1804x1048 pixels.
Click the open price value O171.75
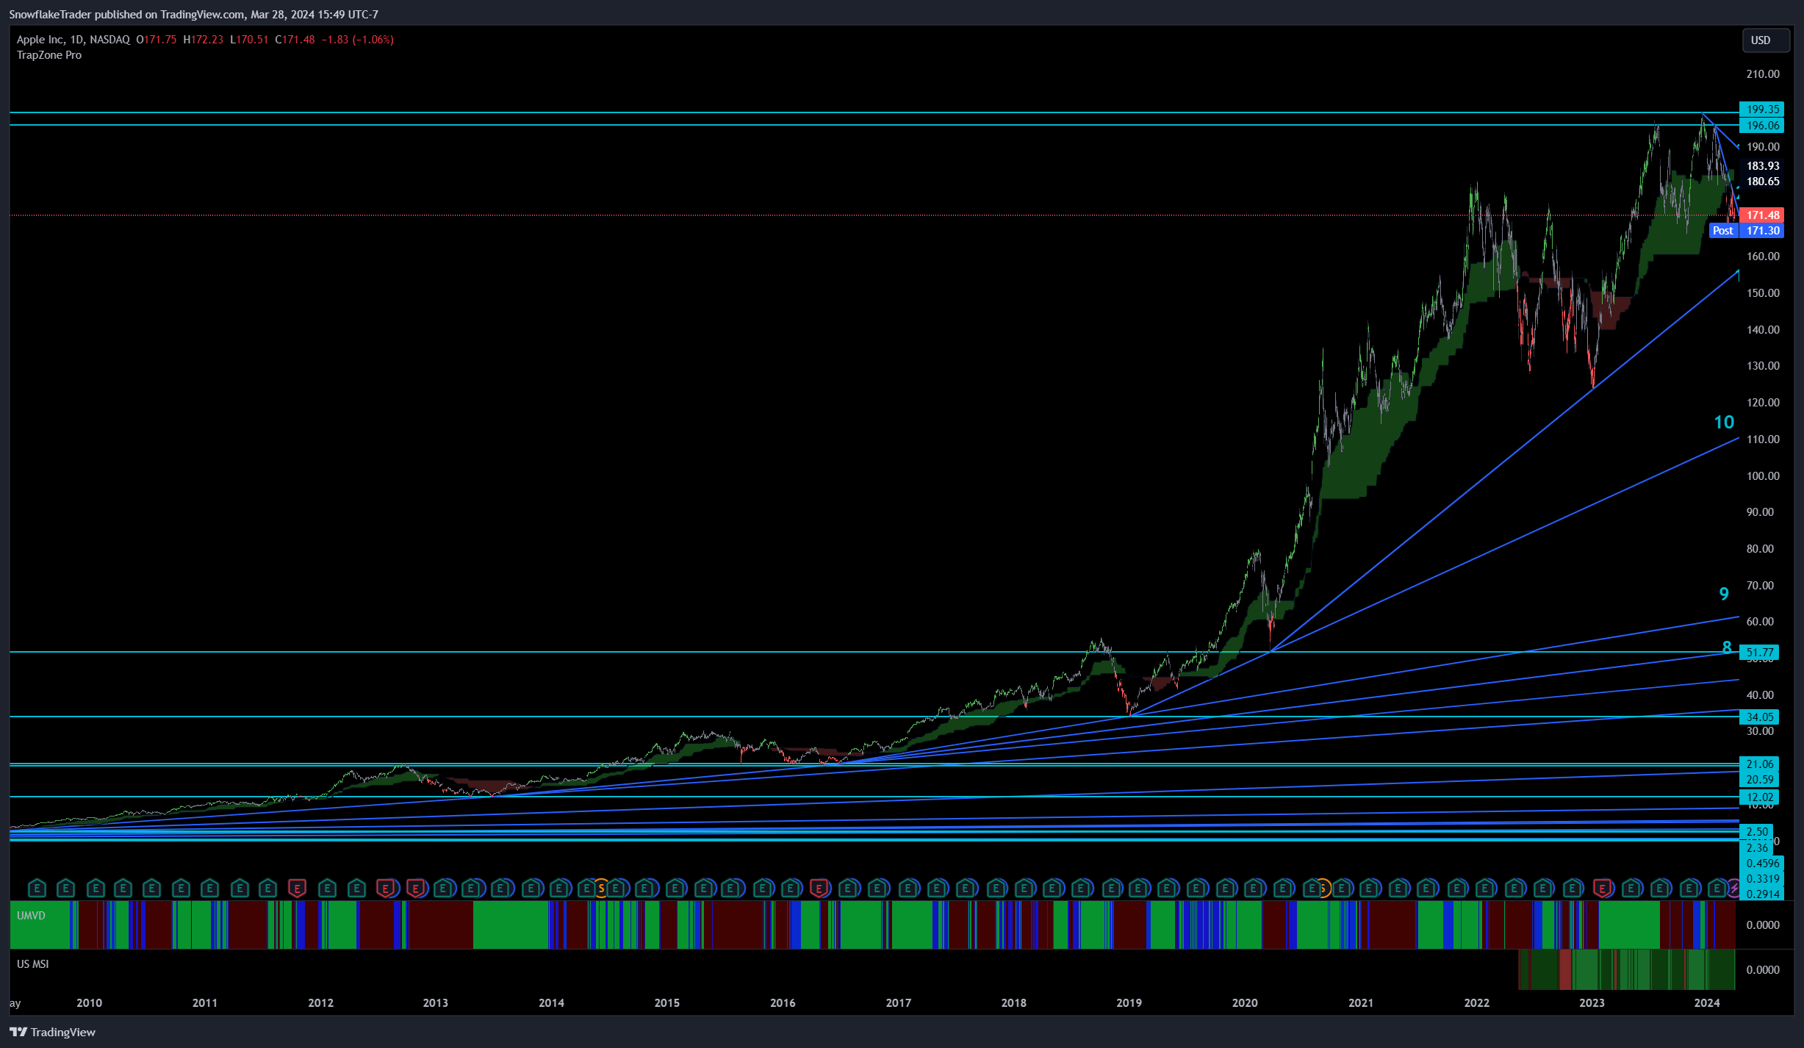pos(157,40)
